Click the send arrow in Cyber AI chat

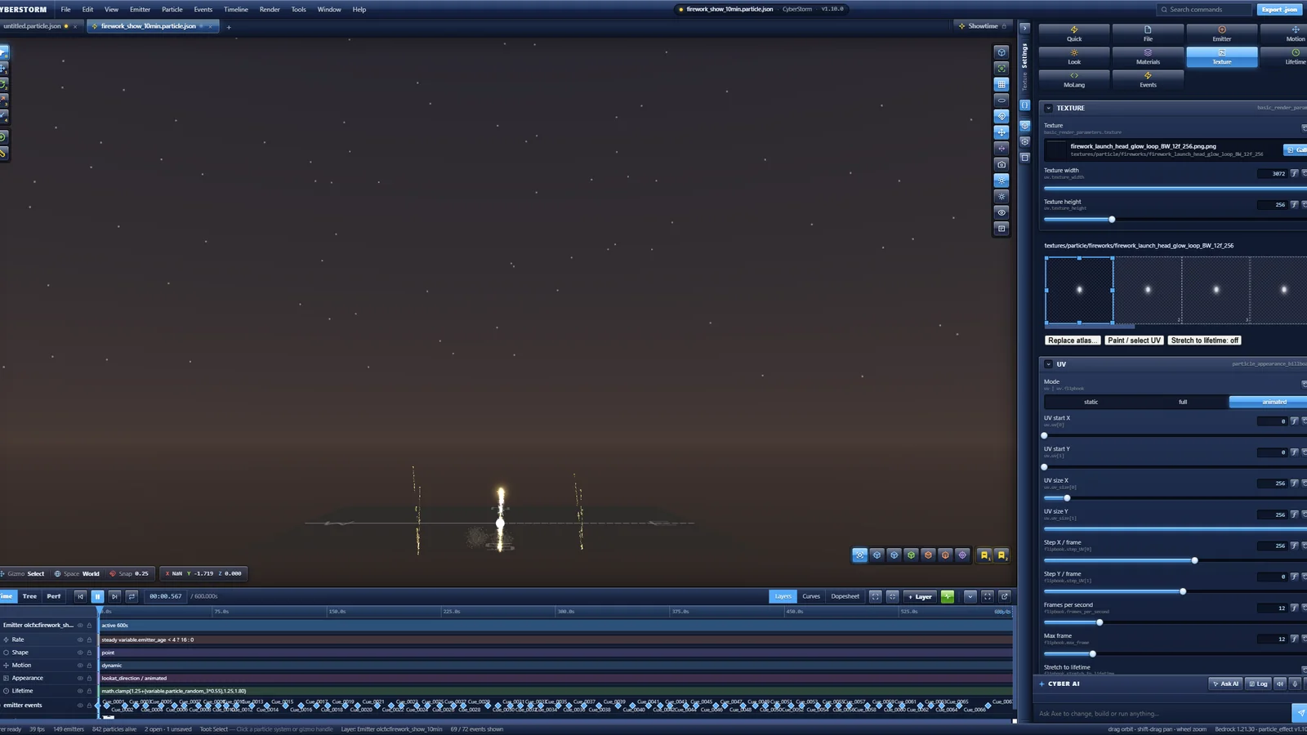1300,713
